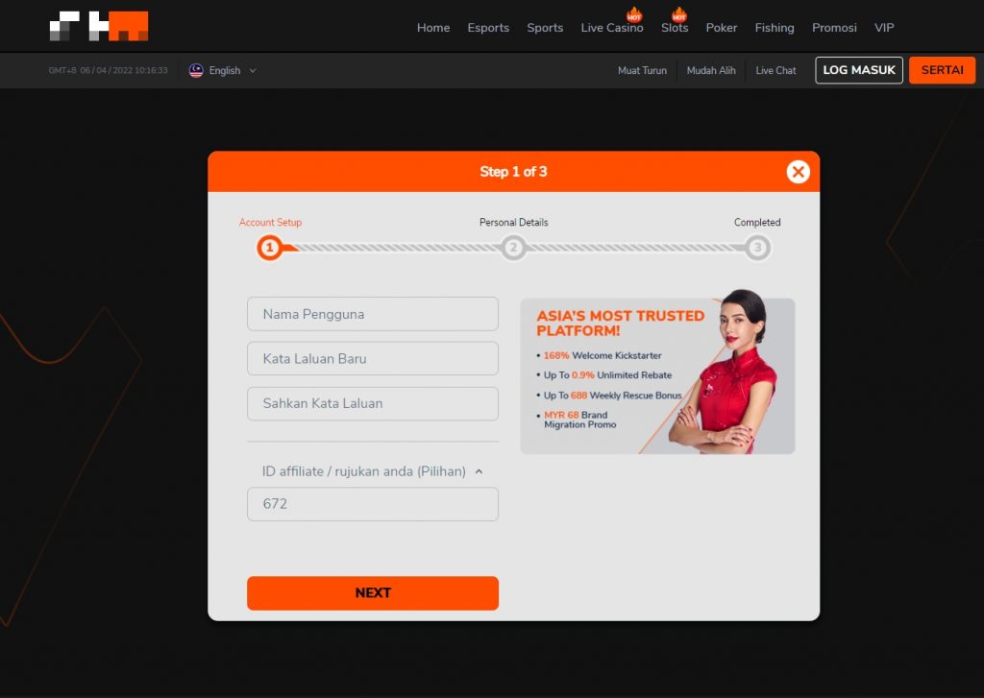Close the registration dialog with X
Viewport: 984px width, 698px height.
pos(798,172)
